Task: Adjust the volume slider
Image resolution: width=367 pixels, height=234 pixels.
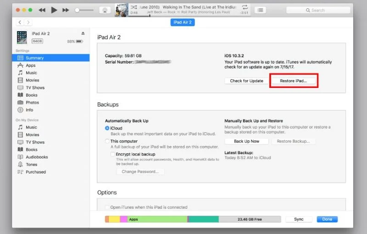Action: tap(84, 10)
